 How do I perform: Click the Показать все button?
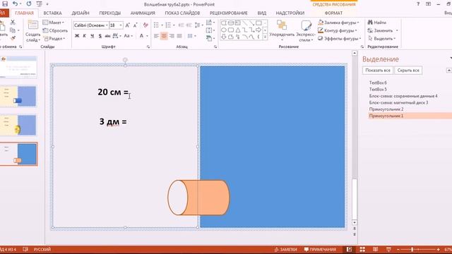(378, 71)
